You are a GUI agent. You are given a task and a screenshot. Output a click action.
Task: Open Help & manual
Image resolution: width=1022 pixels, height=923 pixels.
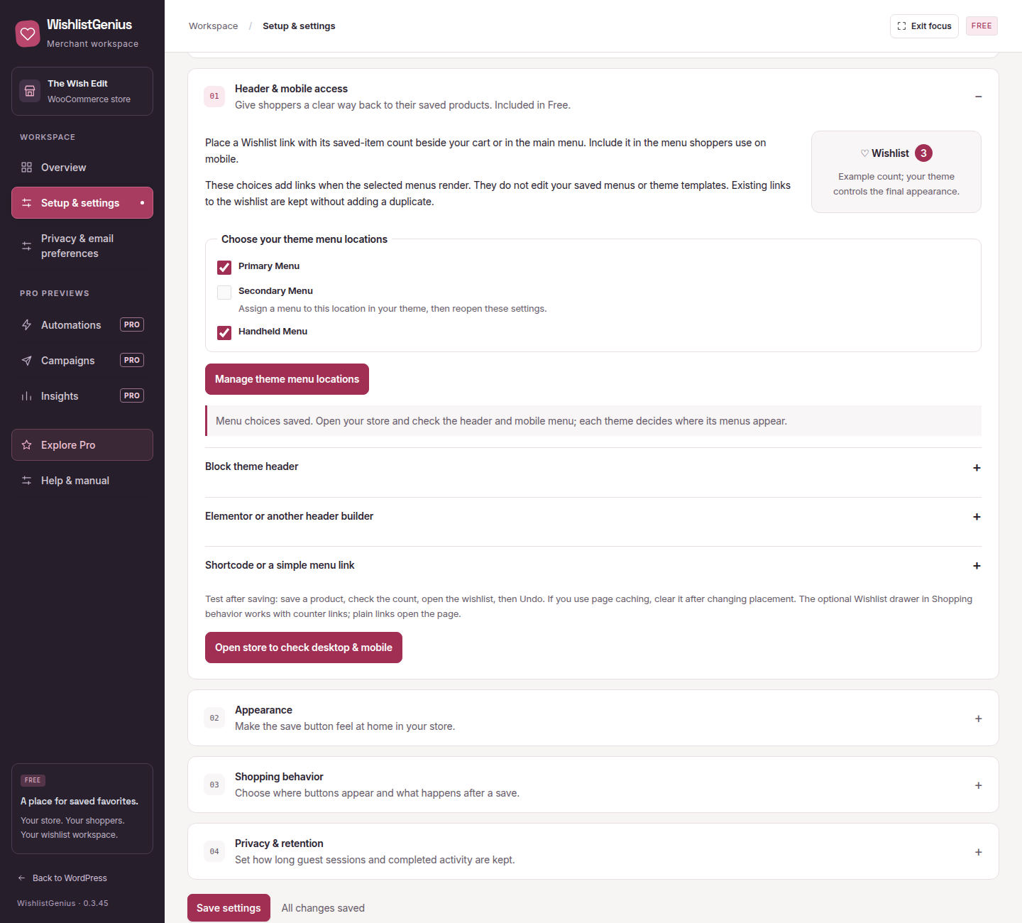click(82, 481)
